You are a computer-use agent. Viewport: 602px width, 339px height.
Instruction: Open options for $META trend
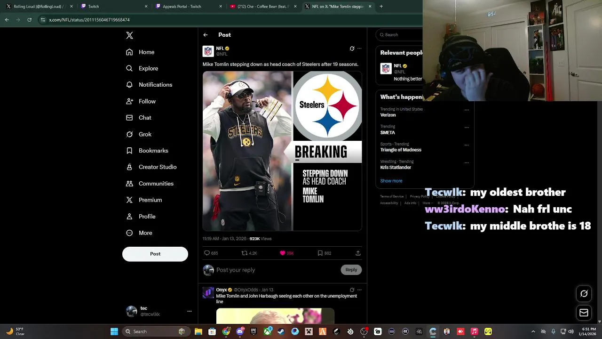pyautogui.click(x=467, y=127)
